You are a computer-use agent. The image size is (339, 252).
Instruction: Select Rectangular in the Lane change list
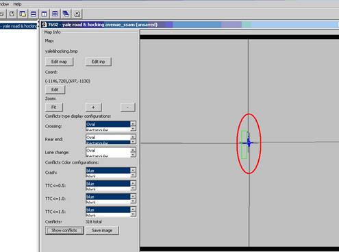click(108, 155)
